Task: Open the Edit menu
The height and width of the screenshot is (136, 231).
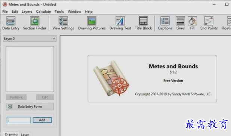Action: 15,12
